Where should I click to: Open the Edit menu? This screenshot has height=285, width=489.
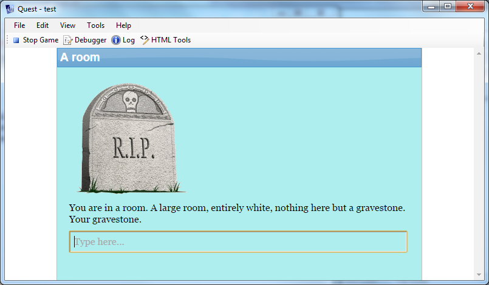pos(43,25)
